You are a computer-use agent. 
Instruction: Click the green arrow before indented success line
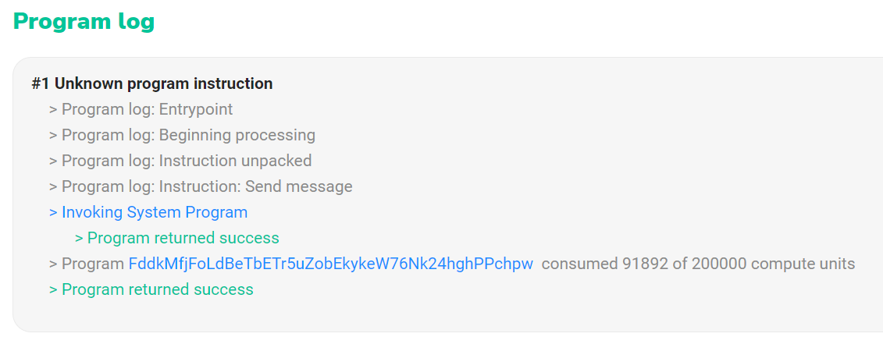[x=79, y=238]
